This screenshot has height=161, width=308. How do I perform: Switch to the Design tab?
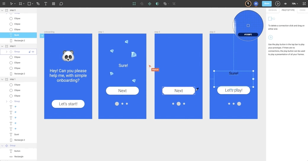272,10
